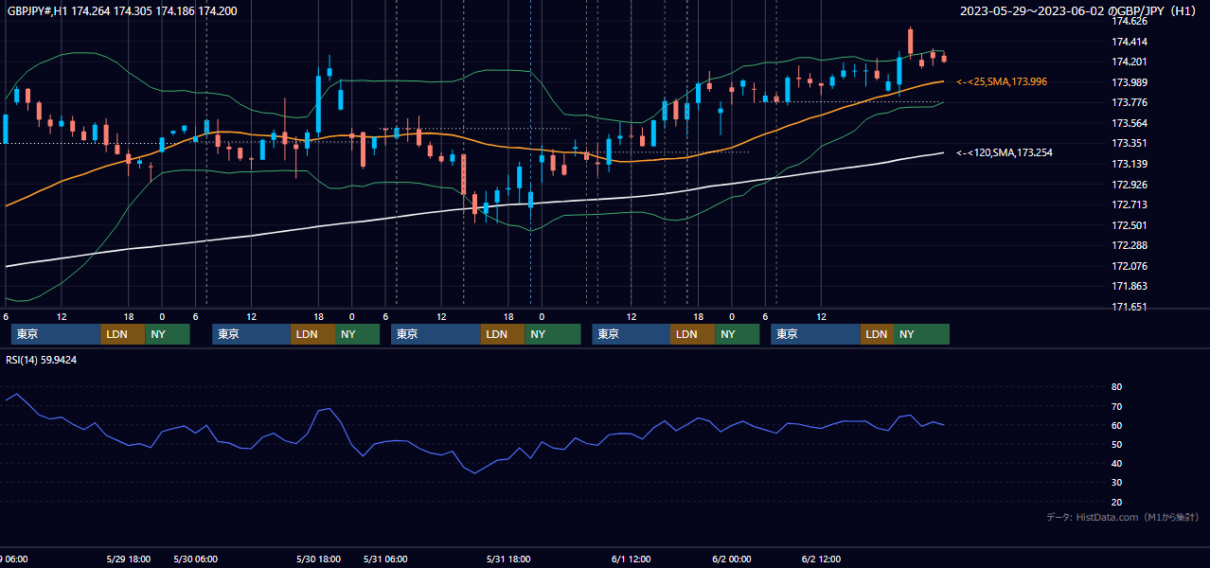Click the 5/30 06:00 time label
Viewport: 1210px width, 568px height.
click(197, 559)
